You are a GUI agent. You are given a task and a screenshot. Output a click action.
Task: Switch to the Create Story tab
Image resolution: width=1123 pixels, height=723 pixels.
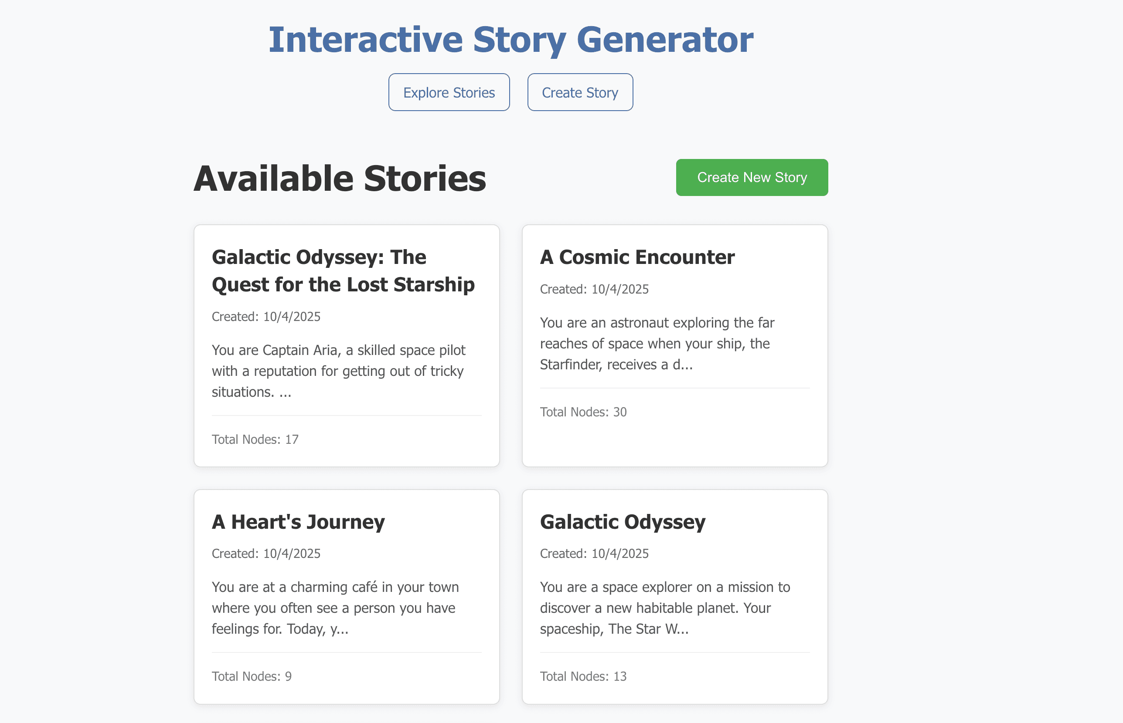(x=580, y=92)
